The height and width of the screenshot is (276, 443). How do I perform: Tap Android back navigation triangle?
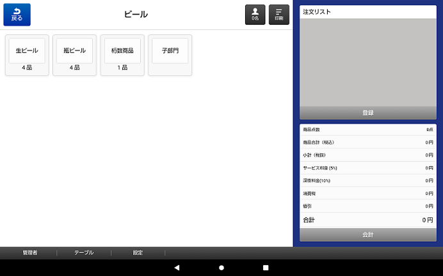point(177,267)
